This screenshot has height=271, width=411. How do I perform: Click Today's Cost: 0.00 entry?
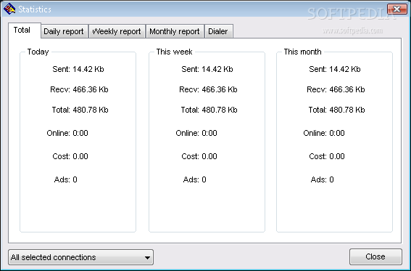point(70,156)
